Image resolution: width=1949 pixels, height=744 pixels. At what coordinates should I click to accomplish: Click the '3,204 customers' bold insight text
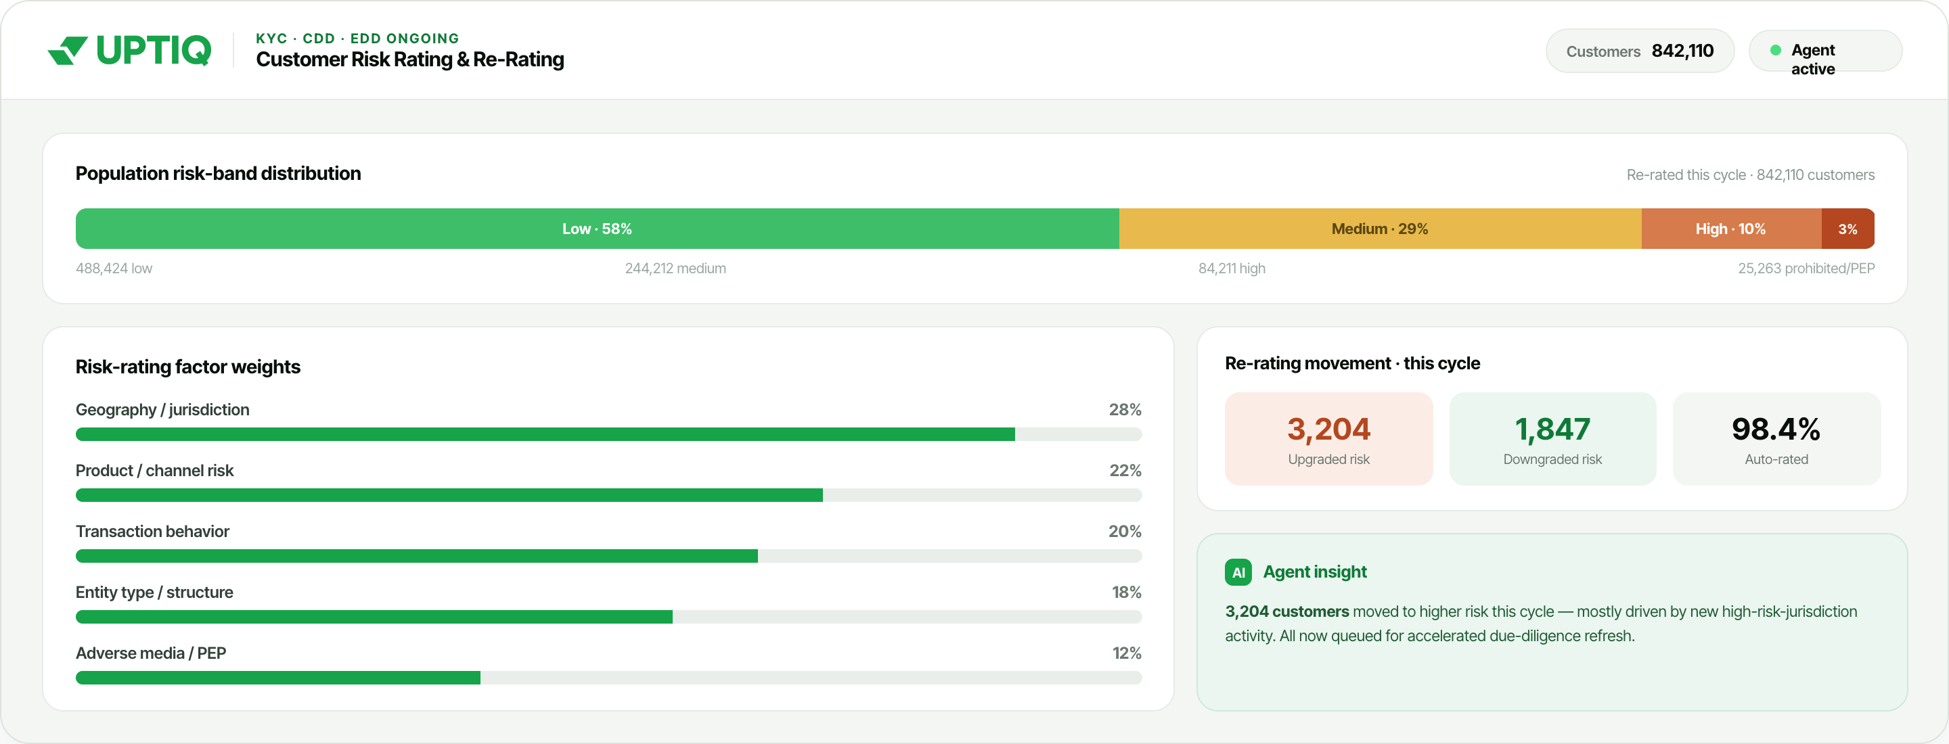1286,611
